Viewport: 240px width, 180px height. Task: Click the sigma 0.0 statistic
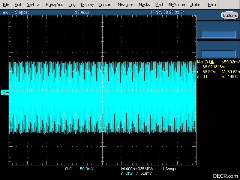[203, 76]
